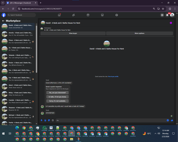178x142 pixels.
Task: Open the sticker picker icon
Action: pyautogui.click(x=49, y=120)
